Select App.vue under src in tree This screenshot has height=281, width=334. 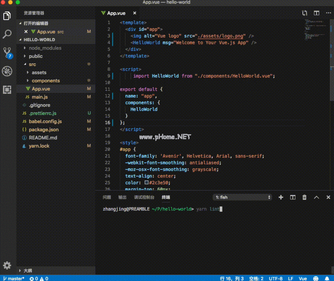(x=56, y=89)
